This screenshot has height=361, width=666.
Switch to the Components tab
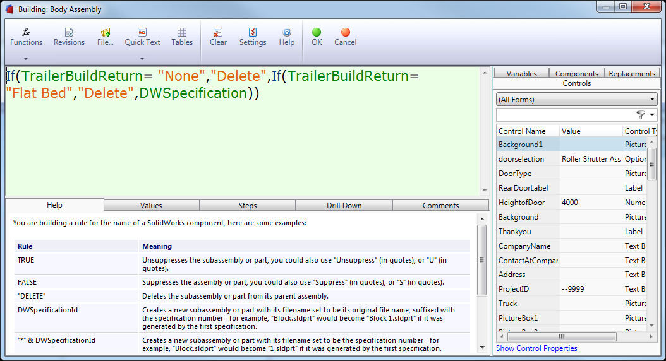576,73
